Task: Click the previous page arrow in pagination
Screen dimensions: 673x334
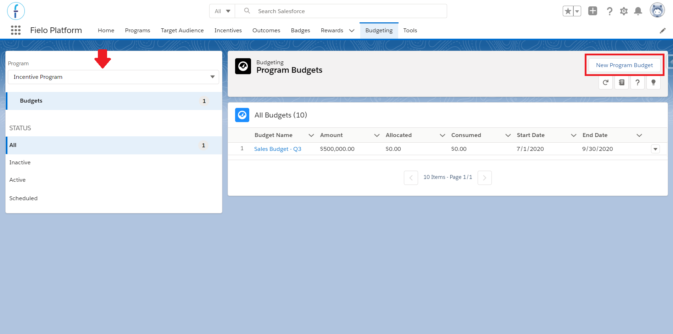Action: click(411, 178)
